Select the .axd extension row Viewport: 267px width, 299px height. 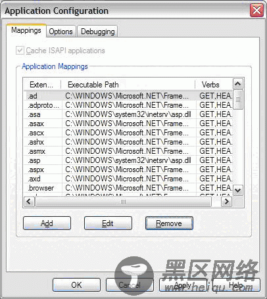[x=128, y=179]
